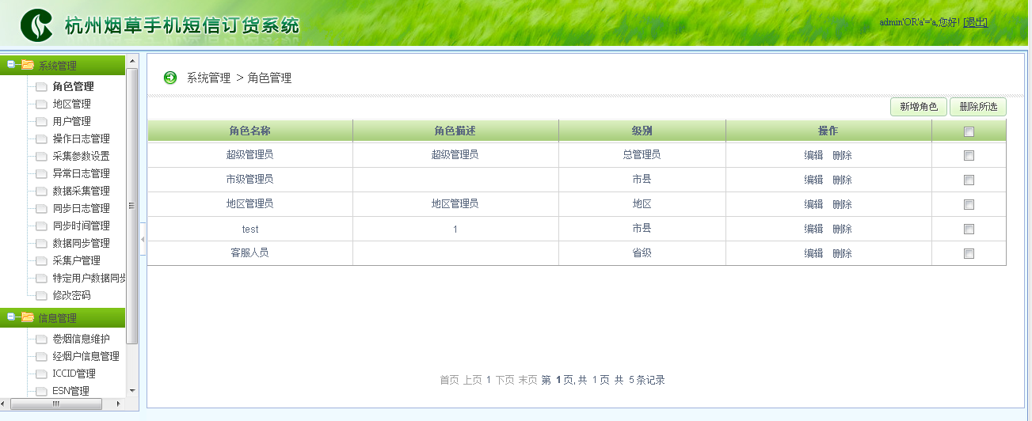Image resolution: width=1032 pixels, height=421 pixels.
Task: Open 角色管理 in the sidebar
Action: click(x=73, y=87)
